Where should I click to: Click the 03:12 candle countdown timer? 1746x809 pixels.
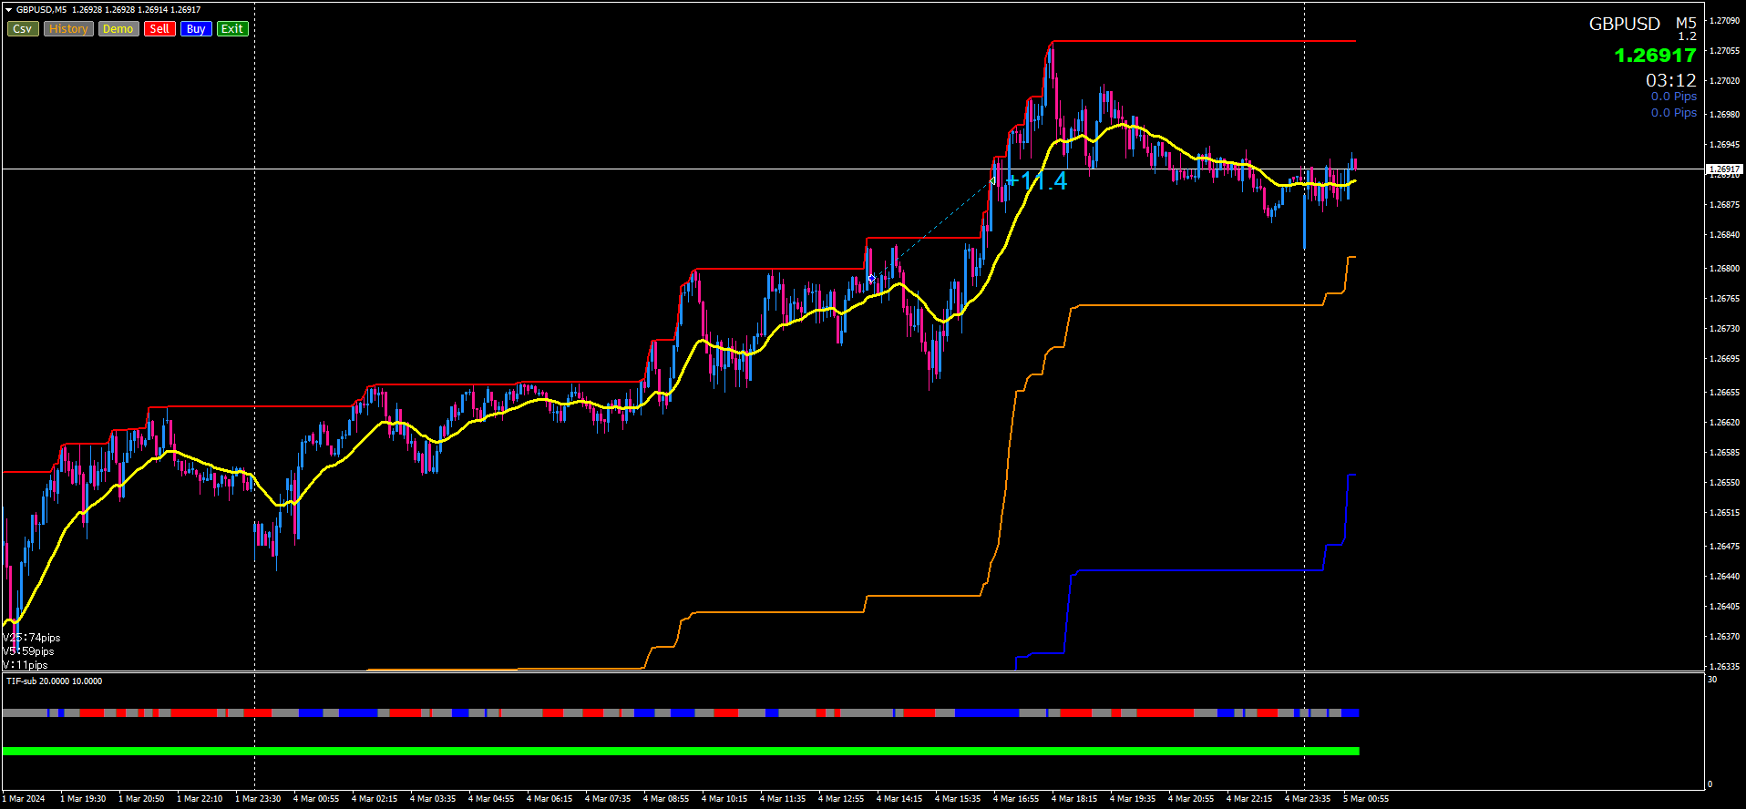[x=1671, y=80]
